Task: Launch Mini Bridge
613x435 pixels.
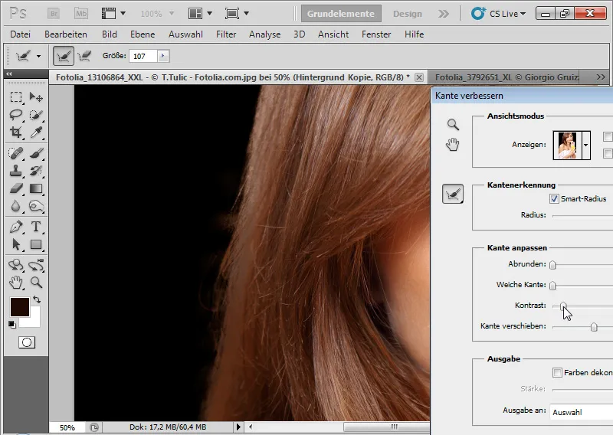Action: tap(81, 14)
